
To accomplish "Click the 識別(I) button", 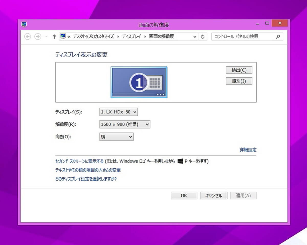I will tap(239, 81).
